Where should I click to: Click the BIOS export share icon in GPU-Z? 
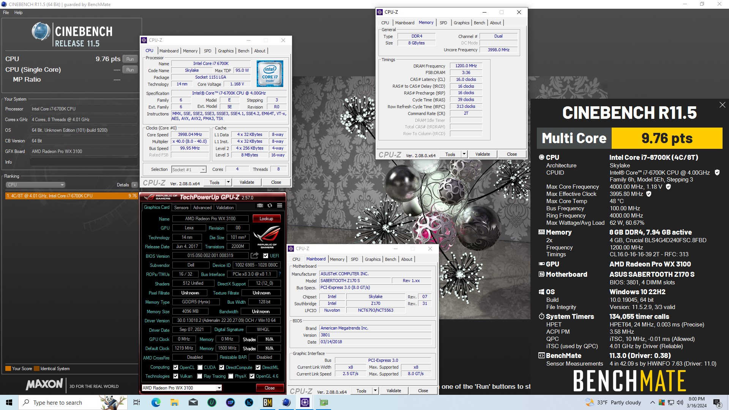[x=254, y=255]
